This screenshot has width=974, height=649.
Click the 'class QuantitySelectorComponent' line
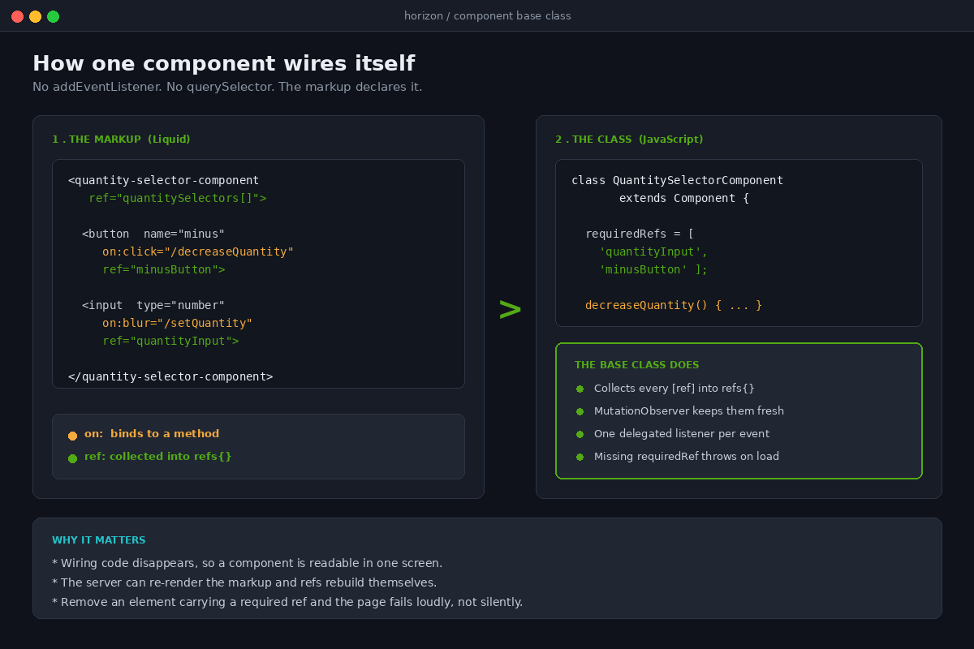point(678,180)
